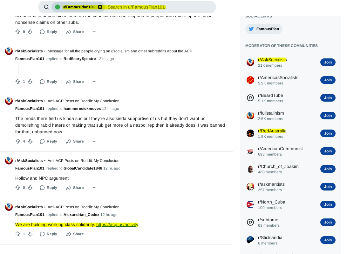
Task: Downvote the 'working class solidarity' comment
Action: pos(30,234)
